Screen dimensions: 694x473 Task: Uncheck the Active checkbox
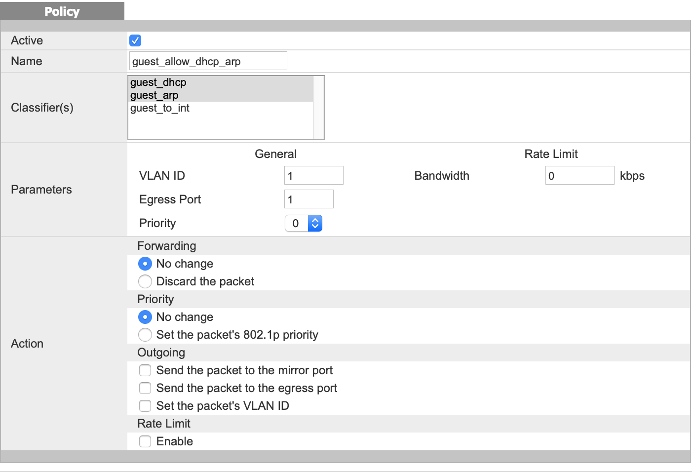click(135, 40)
